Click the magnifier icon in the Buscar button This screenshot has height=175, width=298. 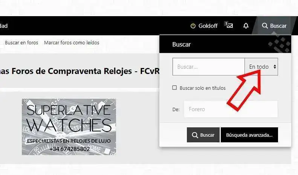(195, 135)
